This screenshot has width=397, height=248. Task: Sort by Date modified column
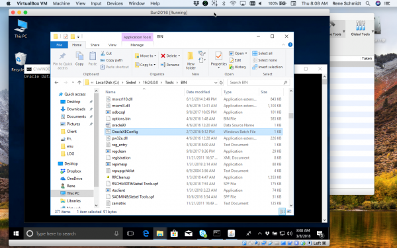[198, 92]
